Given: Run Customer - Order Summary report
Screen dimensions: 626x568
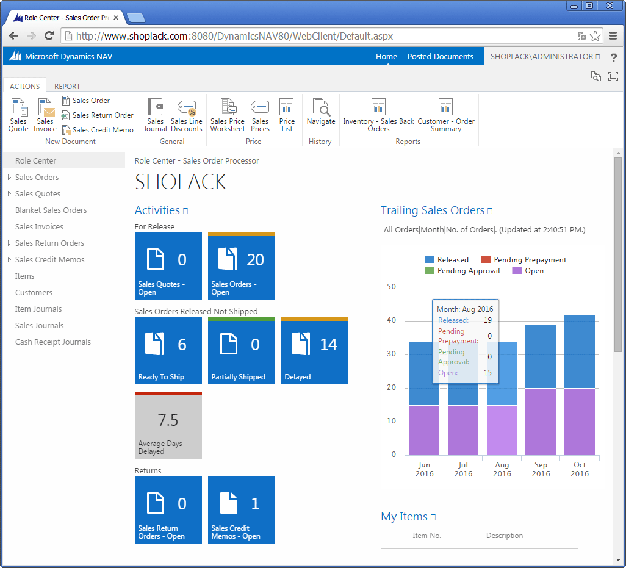Looking at the screenshot, I should [x=446, y=115].
